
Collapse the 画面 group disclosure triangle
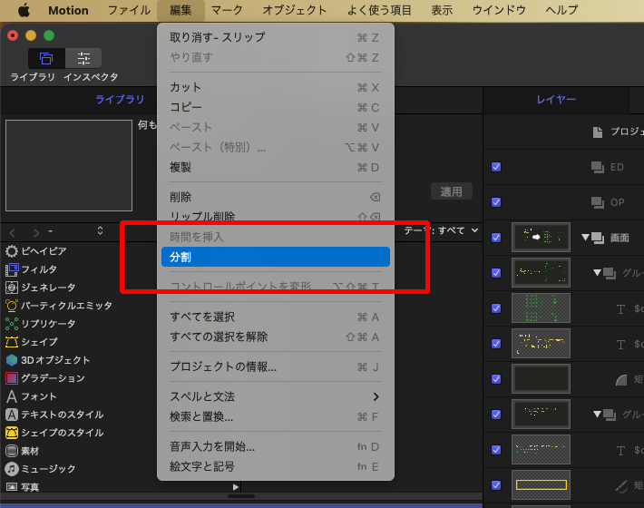point(585,238)
